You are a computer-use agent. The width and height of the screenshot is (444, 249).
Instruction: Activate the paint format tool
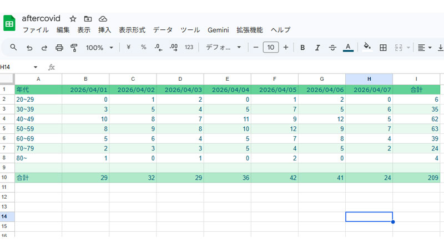(x=74, y=48)
